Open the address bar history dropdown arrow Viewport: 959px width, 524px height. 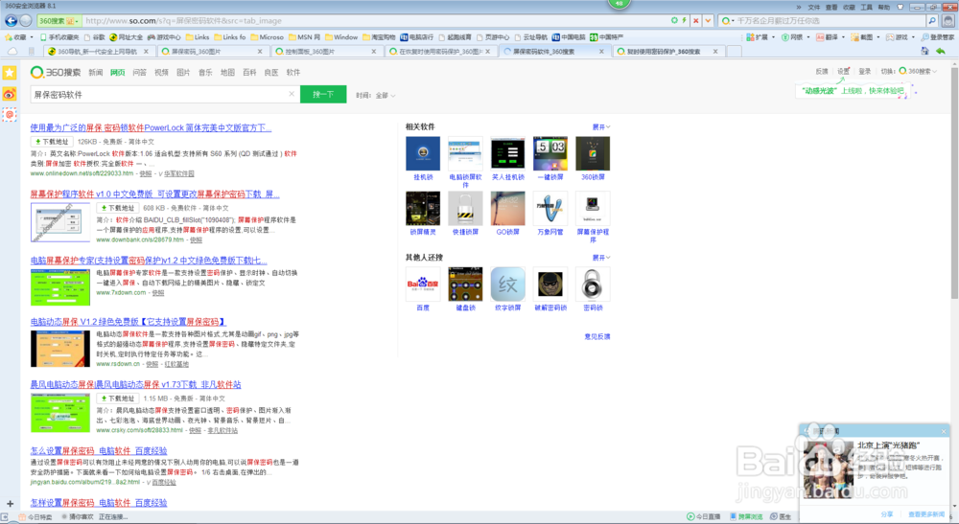(x=709, y=21)
